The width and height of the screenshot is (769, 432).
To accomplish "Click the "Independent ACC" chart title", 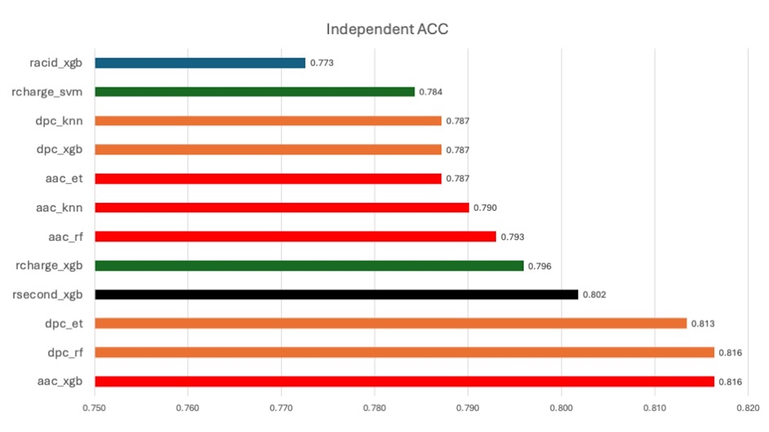I will [x=387, y=29].
